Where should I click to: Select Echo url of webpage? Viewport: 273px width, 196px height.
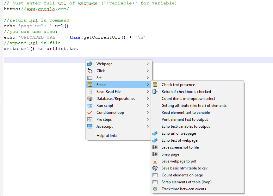(179, 133)
